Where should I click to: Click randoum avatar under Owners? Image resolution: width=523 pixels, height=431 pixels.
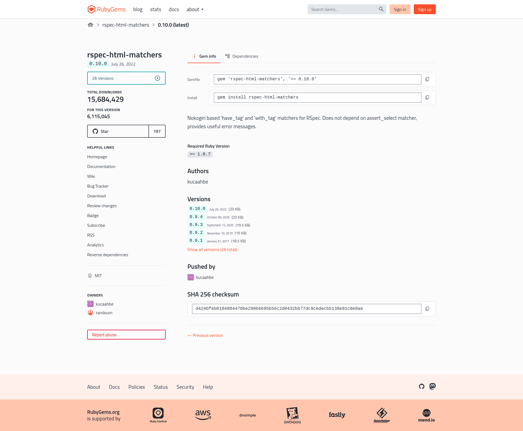click(x=90, y=313)
